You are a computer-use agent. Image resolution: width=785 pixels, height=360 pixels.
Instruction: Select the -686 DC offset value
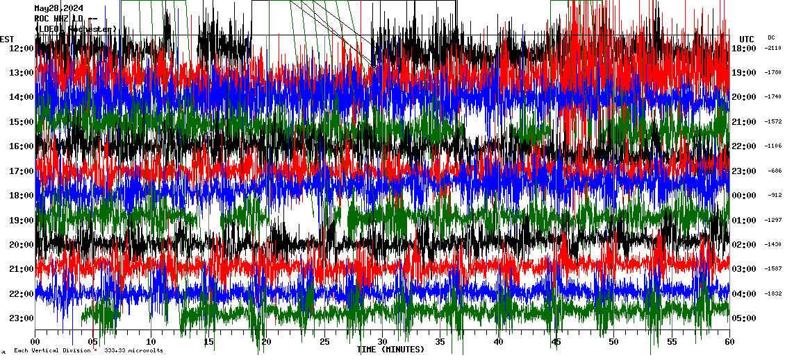(x=775, y=171)
